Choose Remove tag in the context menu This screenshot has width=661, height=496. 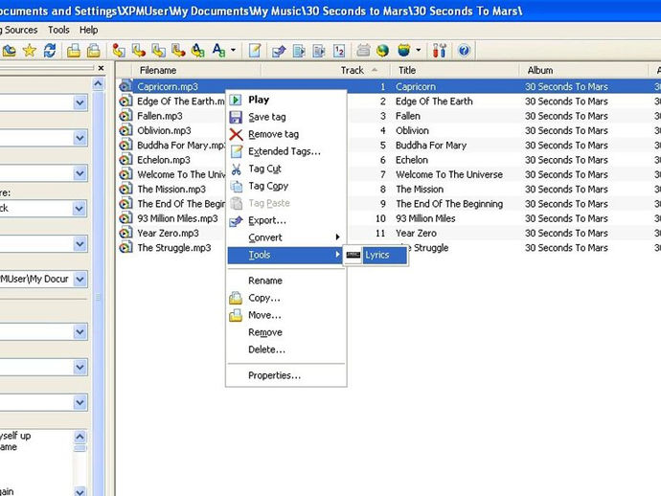(x=286, y=134)
